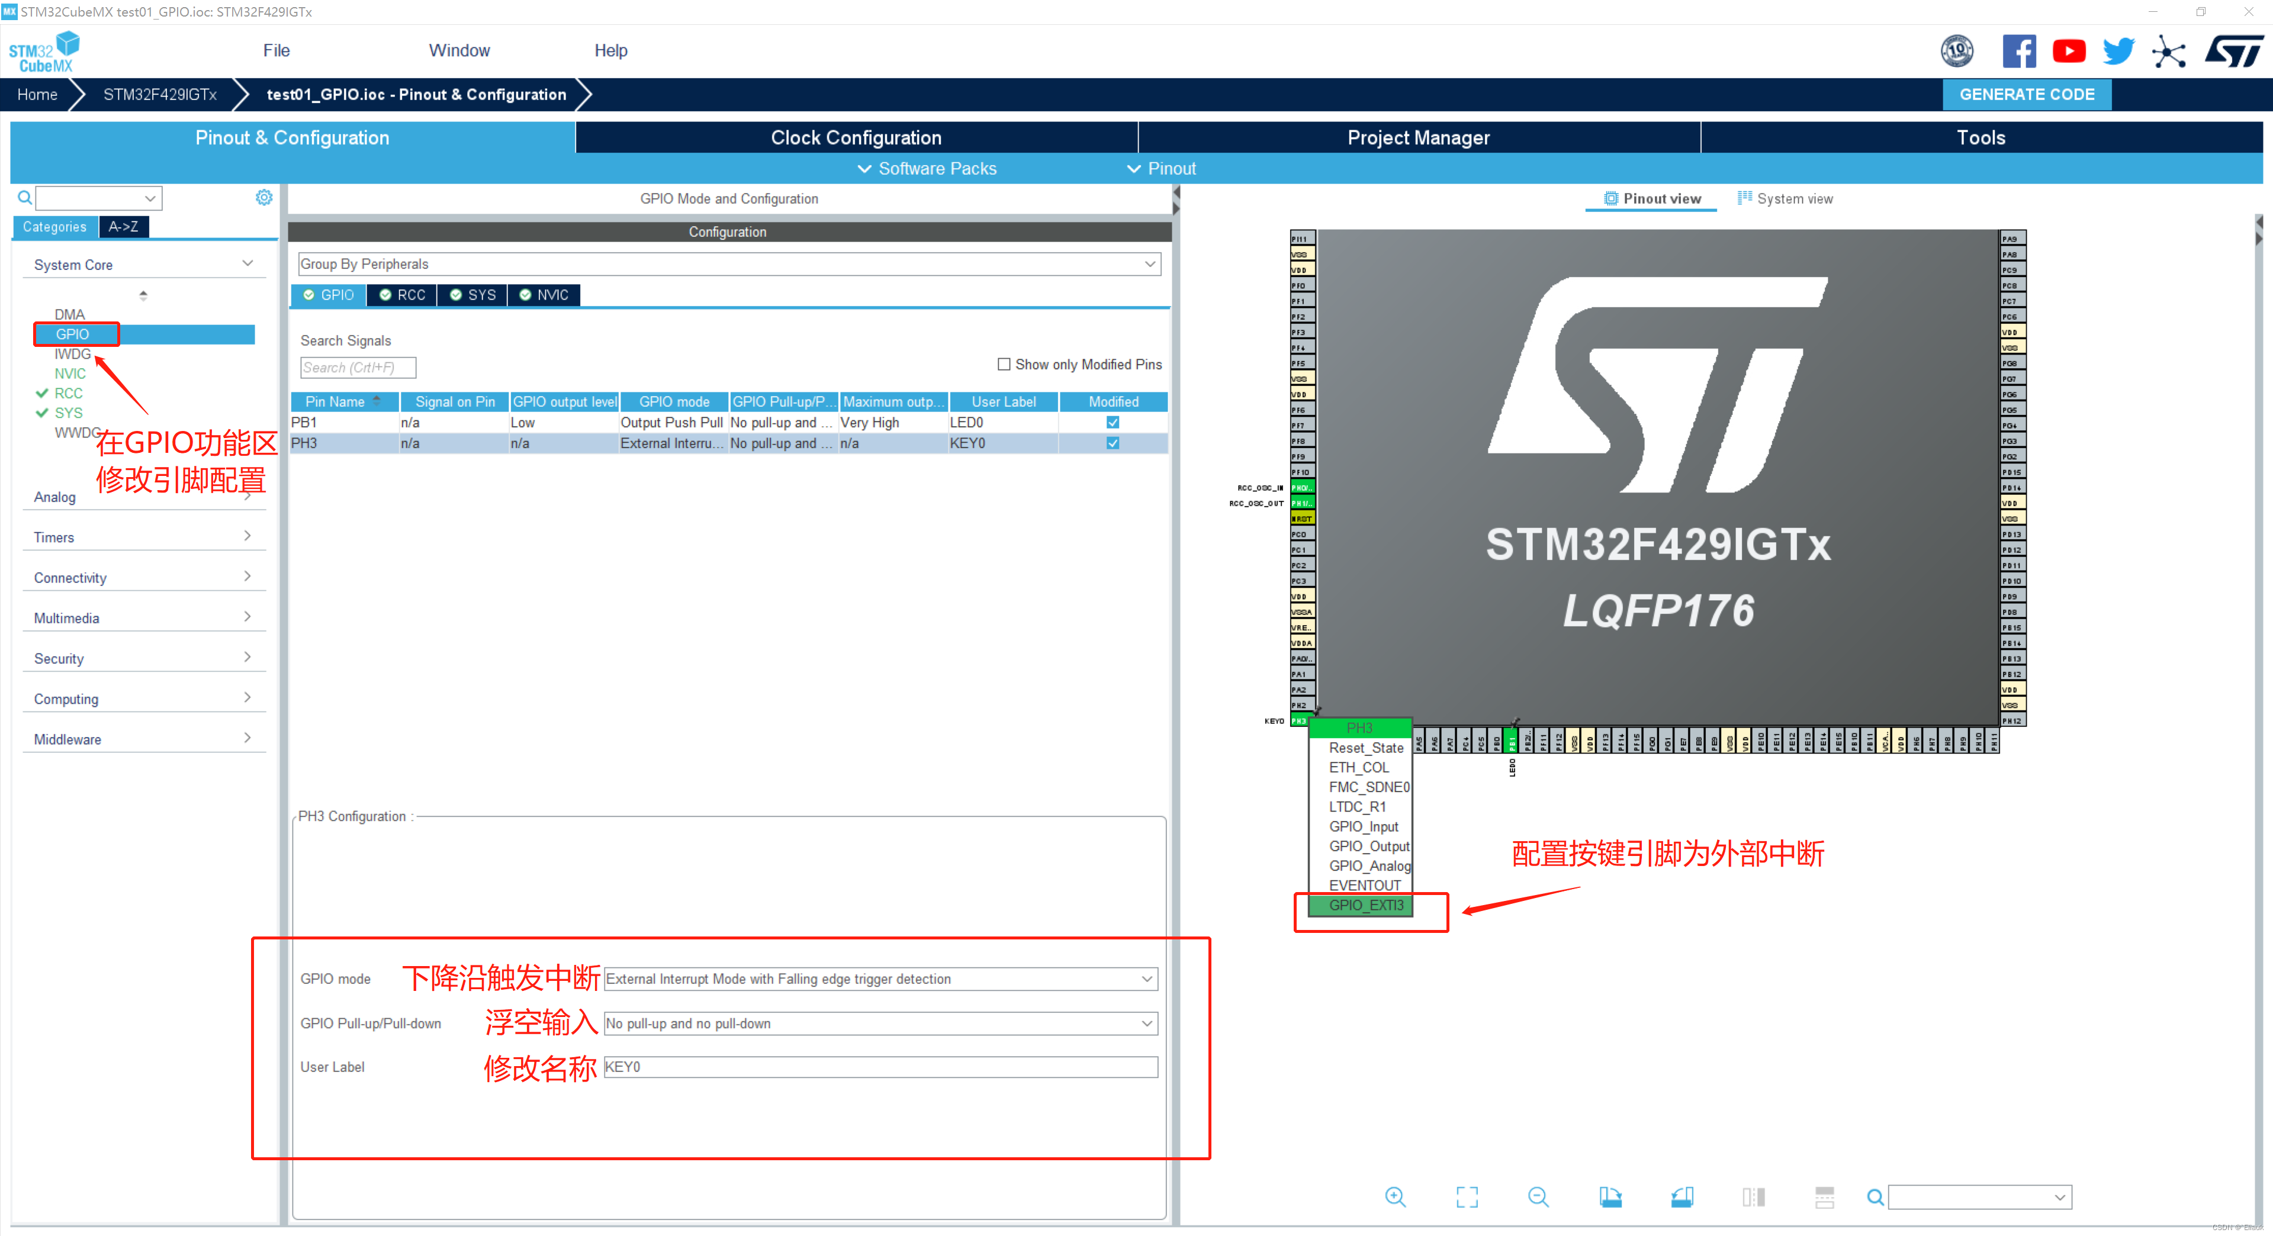Click the pinout search magnifier icon
The height and width of the screenshot is (1236, 2273).
(1875, 1197)
